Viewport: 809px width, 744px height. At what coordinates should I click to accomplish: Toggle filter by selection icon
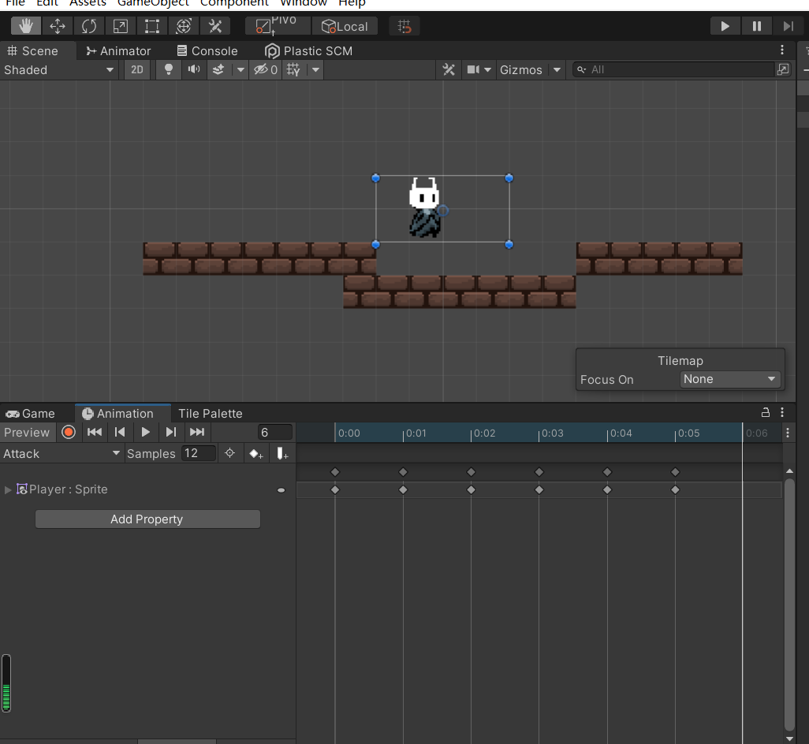230,454
